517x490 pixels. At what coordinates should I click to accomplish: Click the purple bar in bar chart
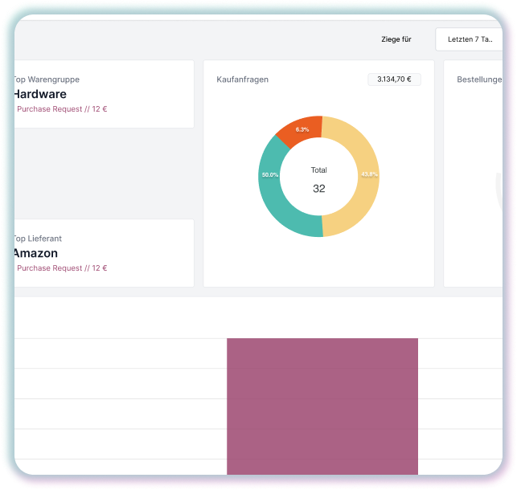322,406
